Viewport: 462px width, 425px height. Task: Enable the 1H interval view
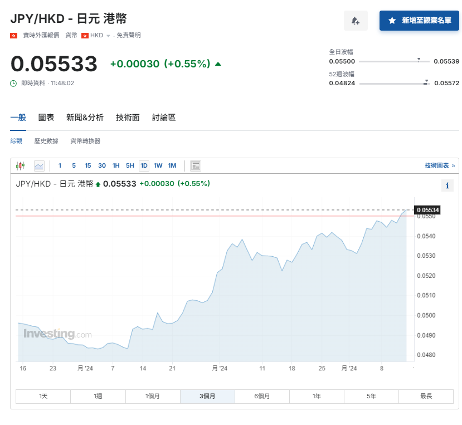[x=115, y=165]
